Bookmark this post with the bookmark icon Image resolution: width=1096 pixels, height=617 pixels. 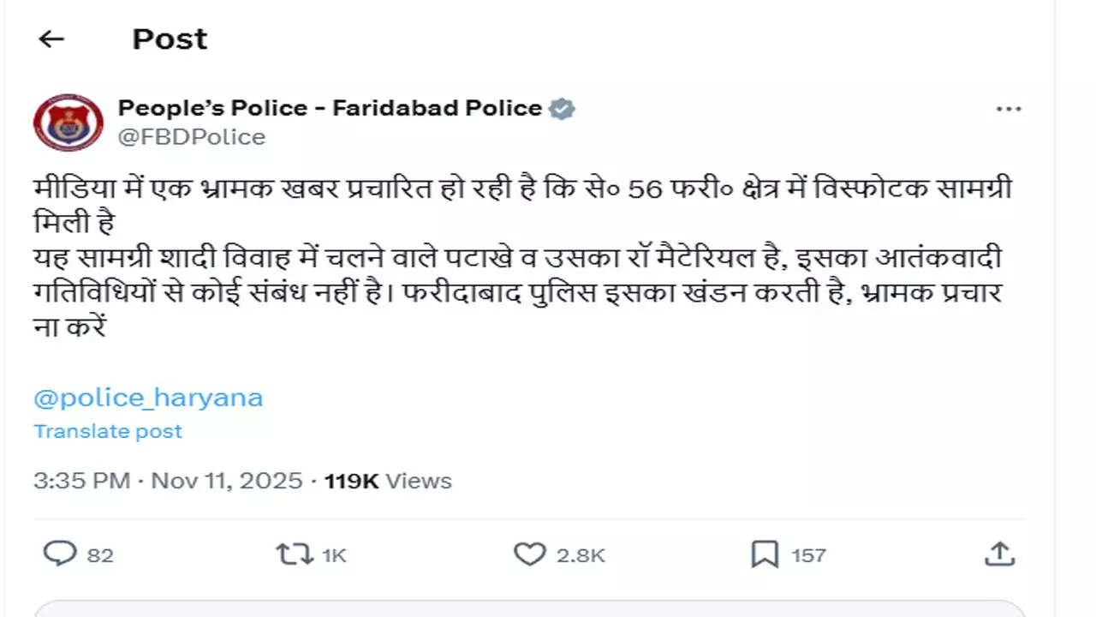pyautogui.click(x=765, y=554)
